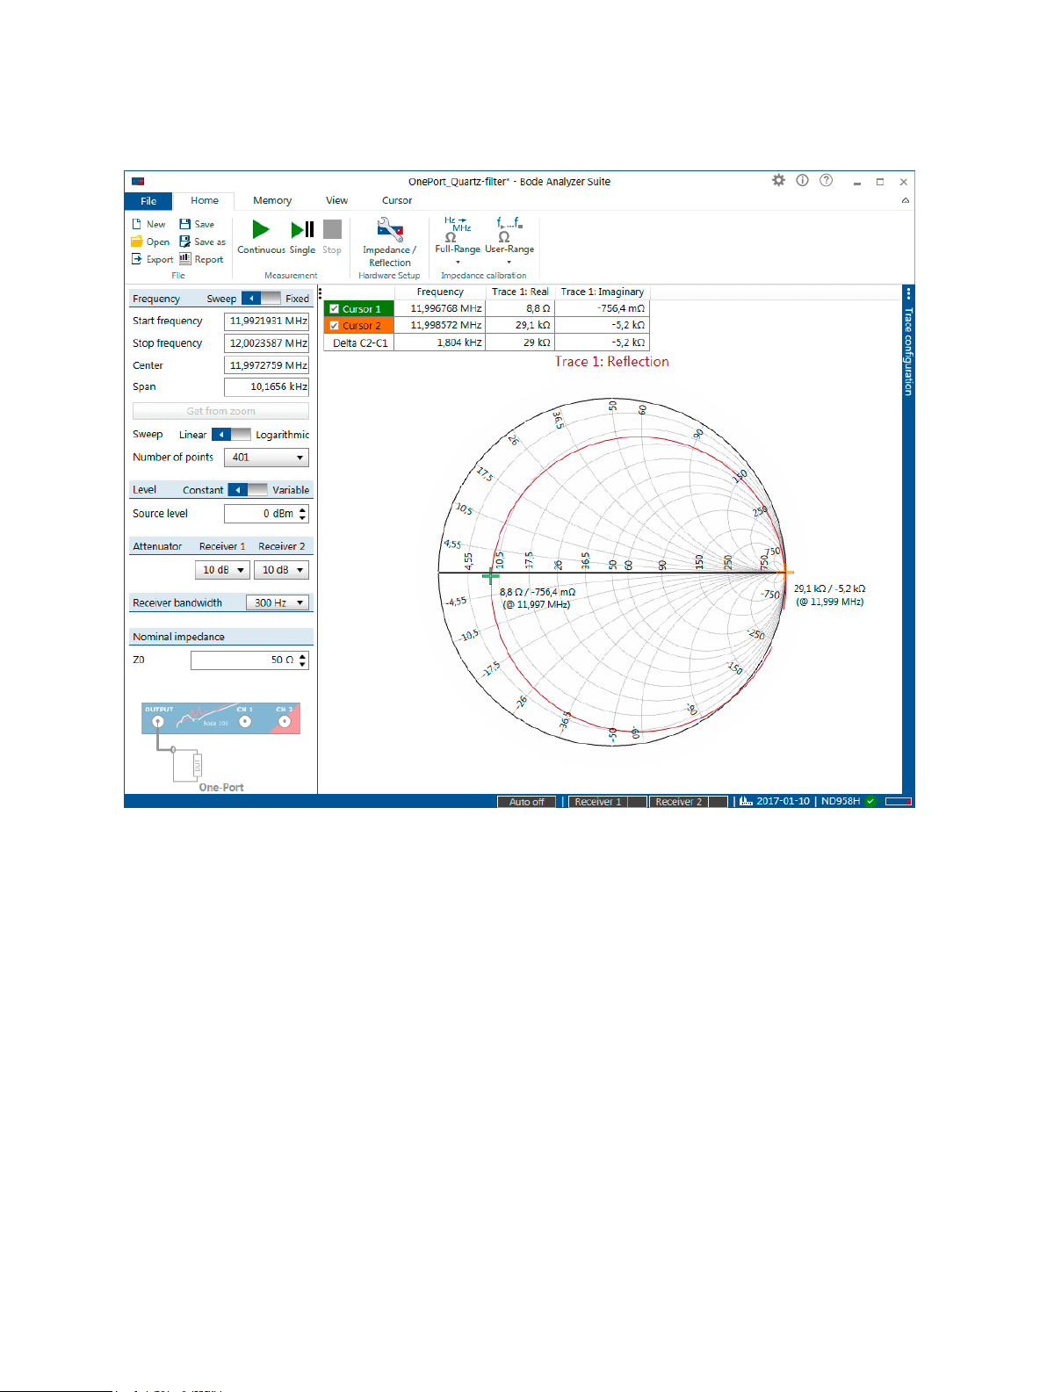
Task: Click the Center frequency input field
Action: point(266,365)
